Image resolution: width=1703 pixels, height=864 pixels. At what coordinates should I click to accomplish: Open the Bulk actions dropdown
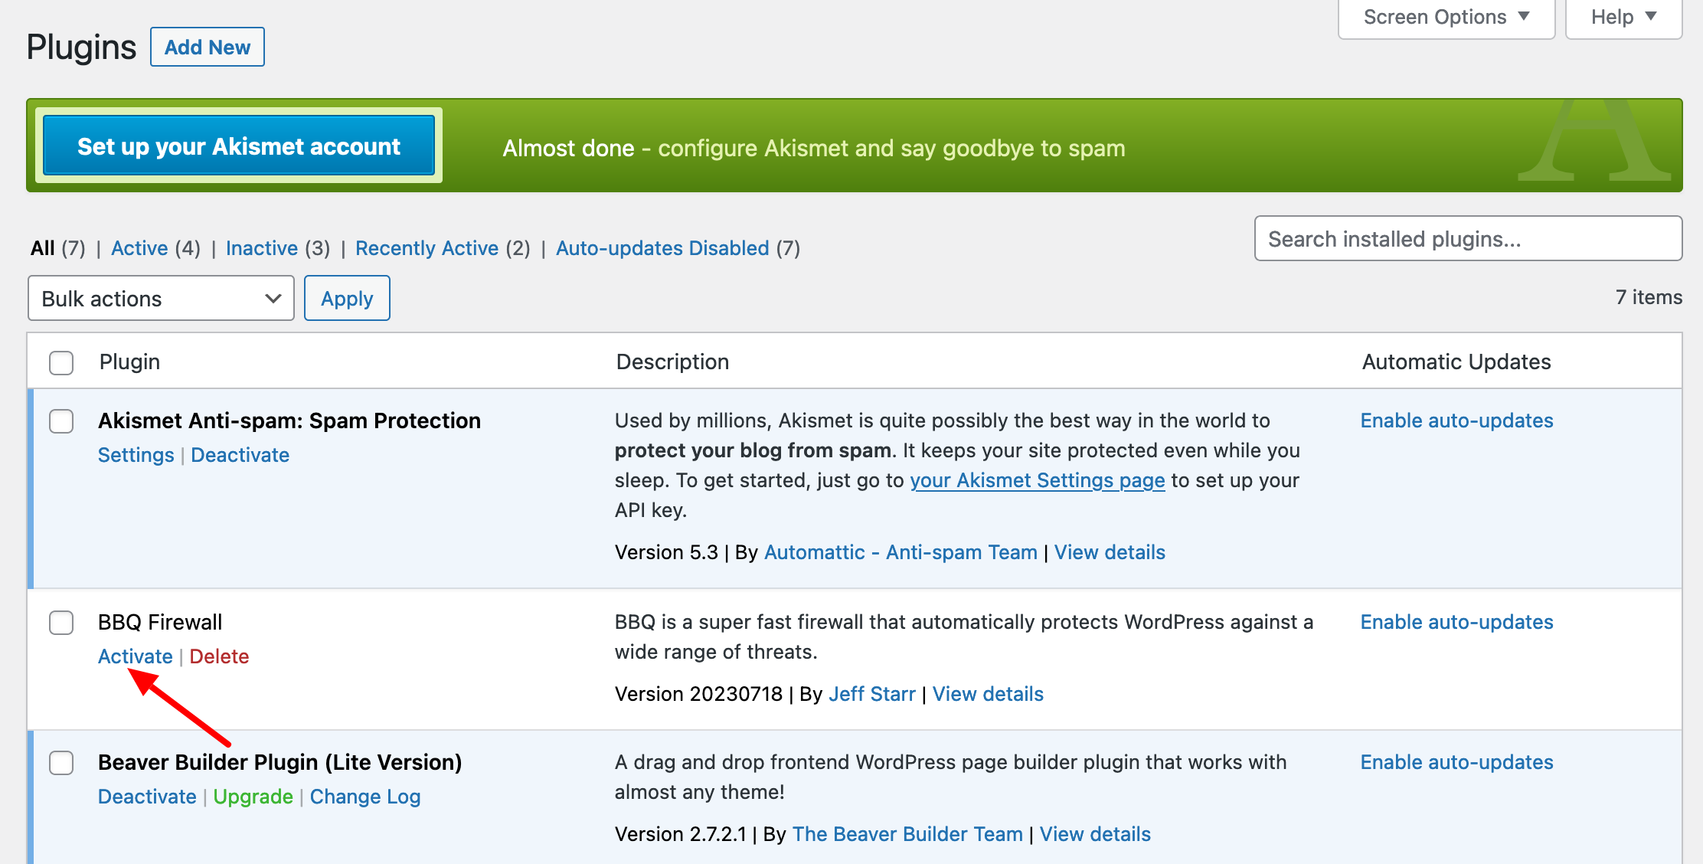pyautogui.click(x=161, y=298)
